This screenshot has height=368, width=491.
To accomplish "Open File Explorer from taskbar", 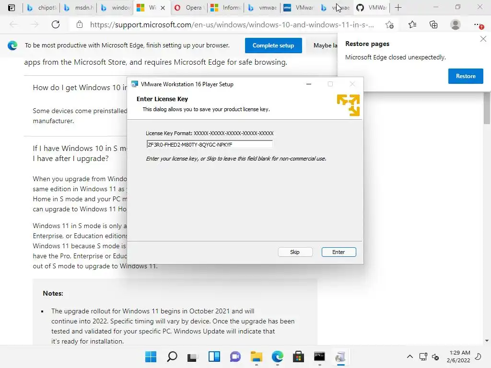I will (256, 356).
